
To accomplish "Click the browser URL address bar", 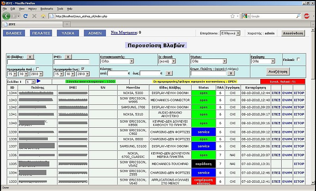I will click(x=141, y=16).
